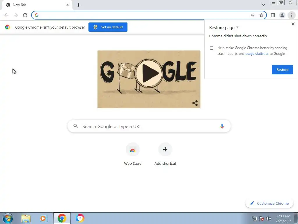Open the colorful lock app on the taskbar
Screen dimensions: 298x224
tap(80, 218)
